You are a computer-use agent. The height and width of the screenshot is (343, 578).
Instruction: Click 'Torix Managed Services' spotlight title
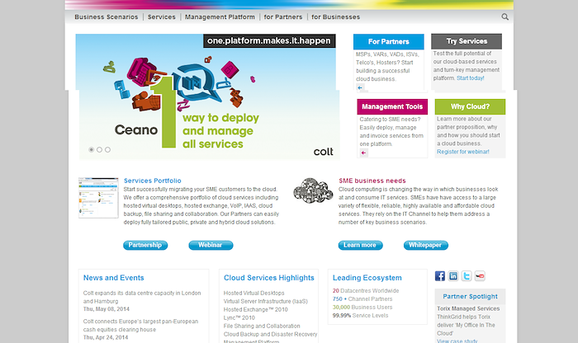click(x=468, y=308)
